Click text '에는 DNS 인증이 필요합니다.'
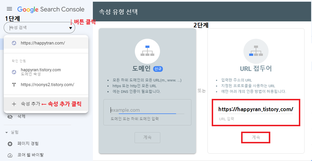 [137, 92]
